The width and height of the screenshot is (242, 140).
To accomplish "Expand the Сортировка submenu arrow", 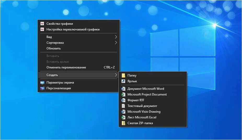I will click(x=116, y=43).
